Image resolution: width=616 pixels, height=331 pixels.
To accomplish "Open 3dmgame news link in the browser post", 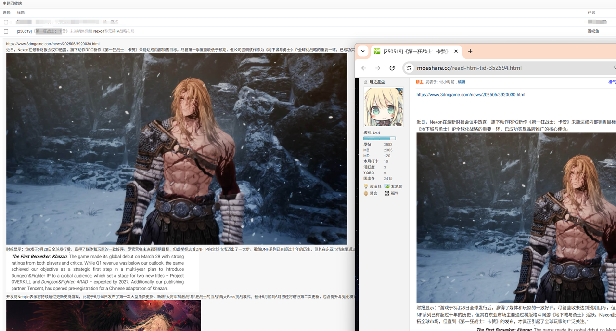I will pos(471,95).
